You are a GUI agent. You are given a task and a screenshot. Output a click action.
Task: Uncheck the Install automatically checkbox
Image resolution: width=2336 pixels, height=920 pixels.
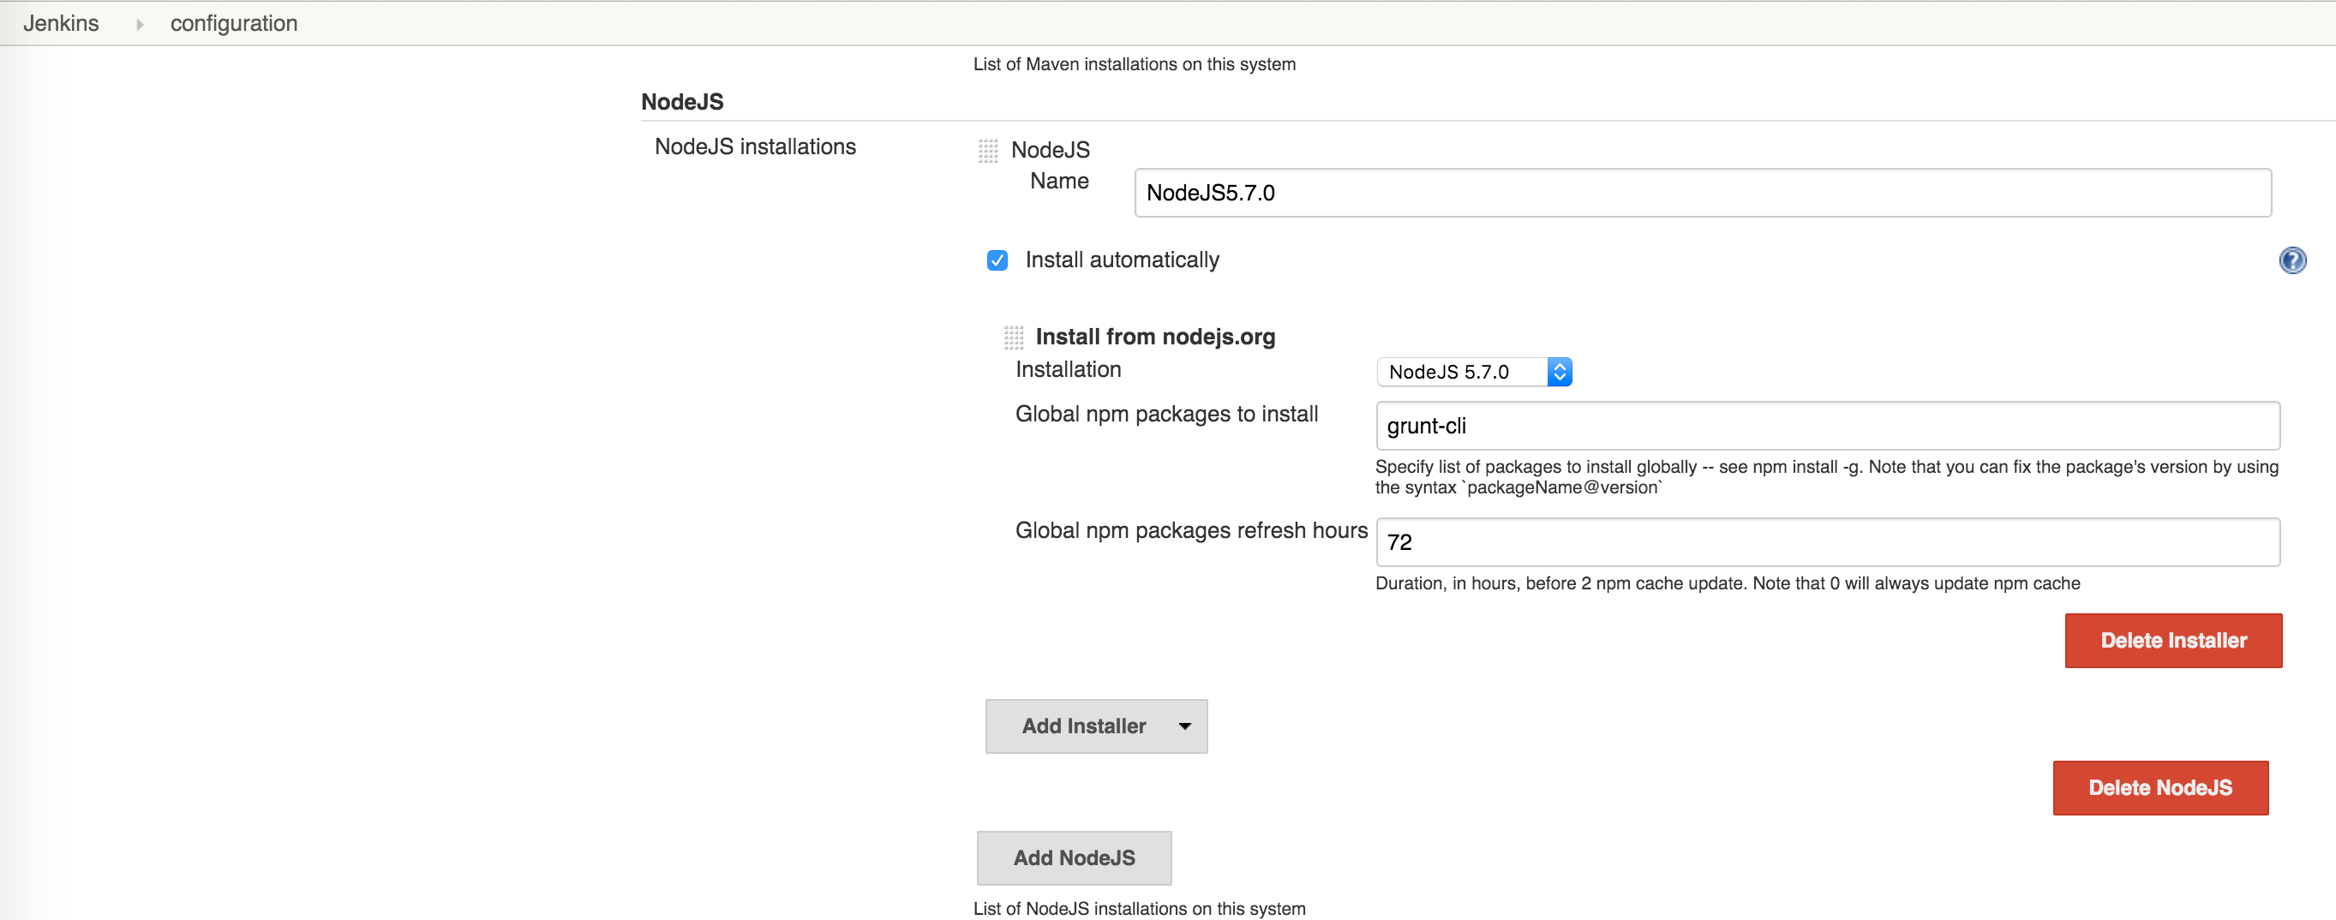pyautogui.click(x=997, y=261)
